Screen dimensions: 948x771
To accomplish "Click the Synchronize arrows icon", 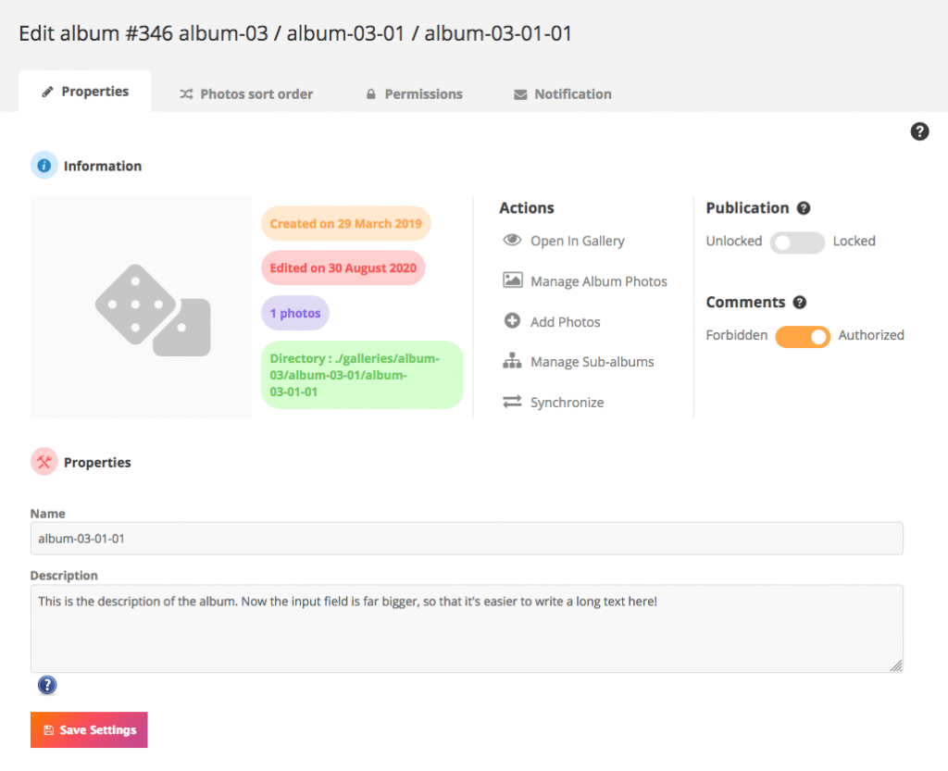I will [x=512, y=403].
